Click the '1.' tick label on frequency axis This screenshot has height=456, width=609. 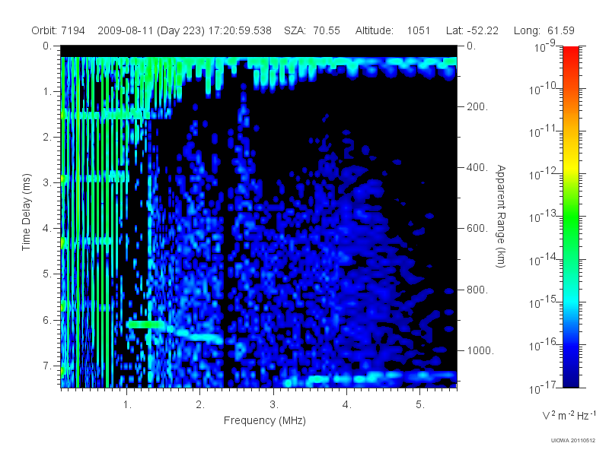point(127,405)
